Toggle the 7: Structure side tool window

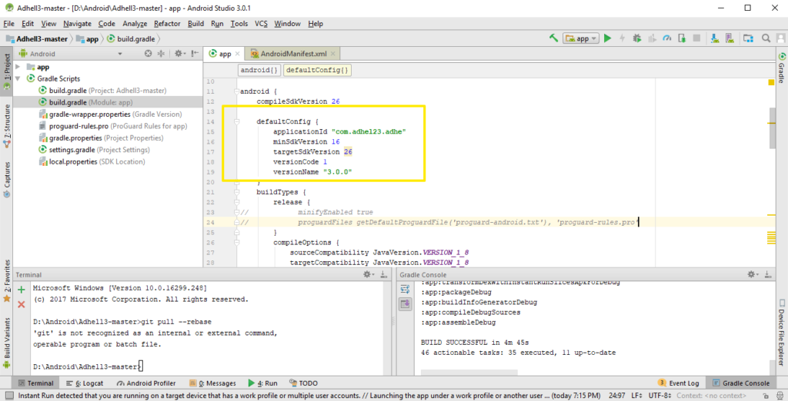pyautogui.click(x=6, y=125)
